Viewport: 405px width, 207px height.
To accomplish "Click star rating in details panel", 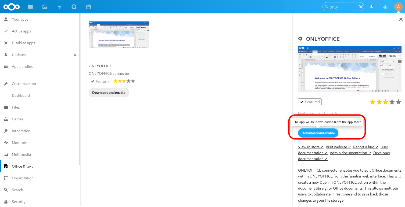I will pos(385,102).
